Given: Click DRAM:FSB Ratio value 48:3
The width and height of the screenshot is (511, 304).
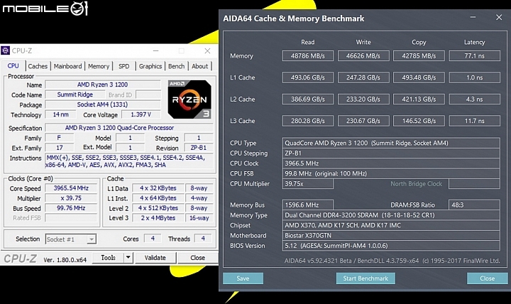Looking at the screenshot, I should (475, 205).
